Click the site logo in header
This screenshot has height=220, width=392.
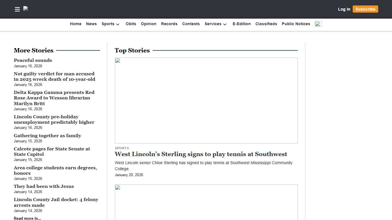(26, 9)
